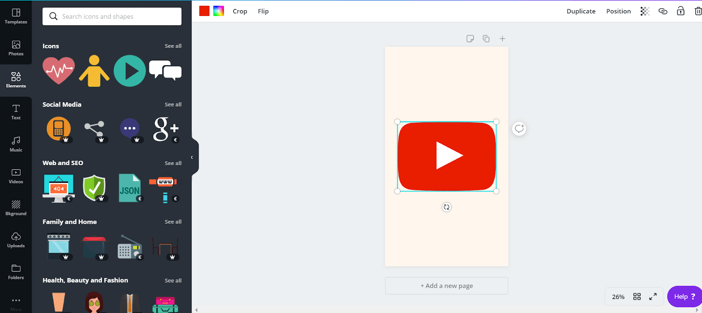
Task: Click Crop in the toolbar
Action: coord(240,11)
